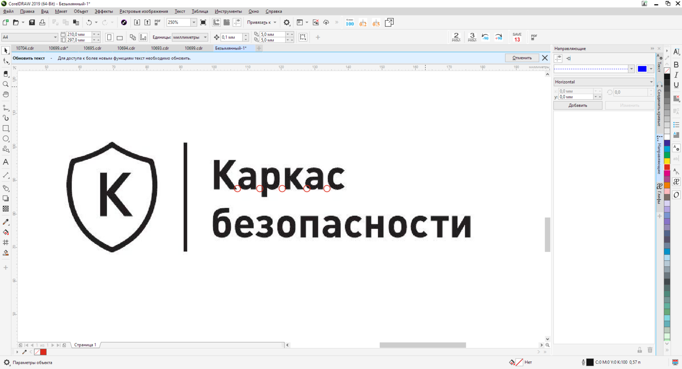Publish to PDF from standard toolbar
Screen dimensions: 682x369
(x=158, y=22)
